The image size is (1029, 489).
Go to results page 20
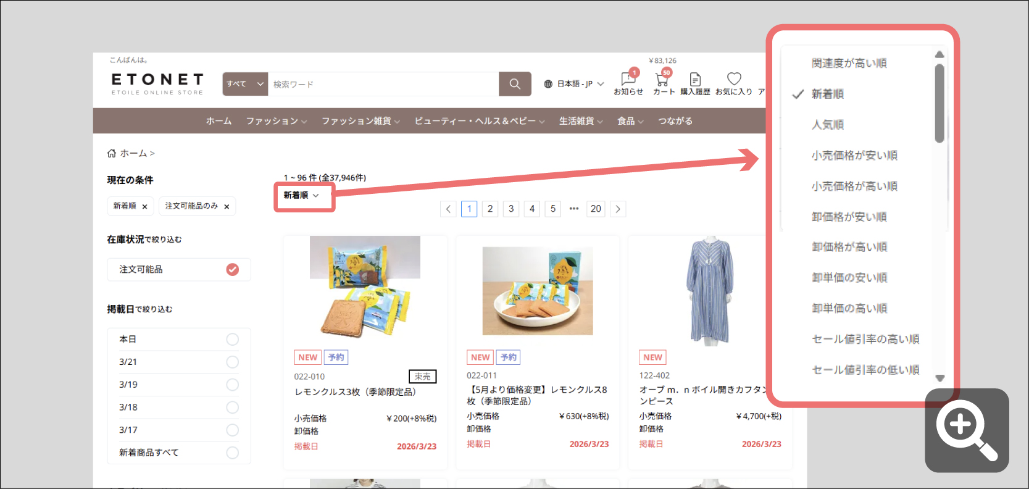coord(596,209)
